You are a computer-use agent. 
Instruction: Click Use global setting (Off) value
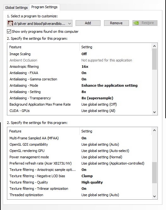click(99, 104)
